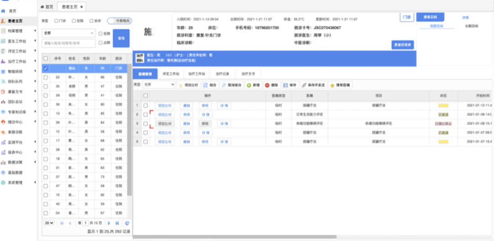Viewport: 494px width, 241px height.
Task: Select the 长期目标 tab
Action: [x=472, y=26]
